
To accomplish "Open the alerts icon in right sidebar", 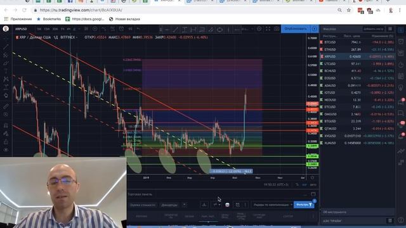I will [401, 42].
